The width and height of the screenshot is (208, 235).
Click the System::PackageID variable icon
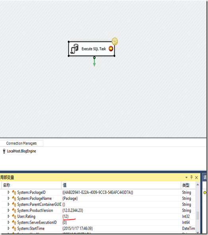(14, 193)
